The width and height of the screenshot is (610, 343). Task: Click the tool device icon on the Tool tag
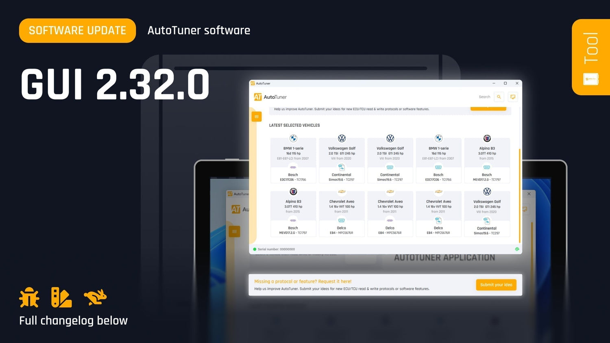pos(590,79)
